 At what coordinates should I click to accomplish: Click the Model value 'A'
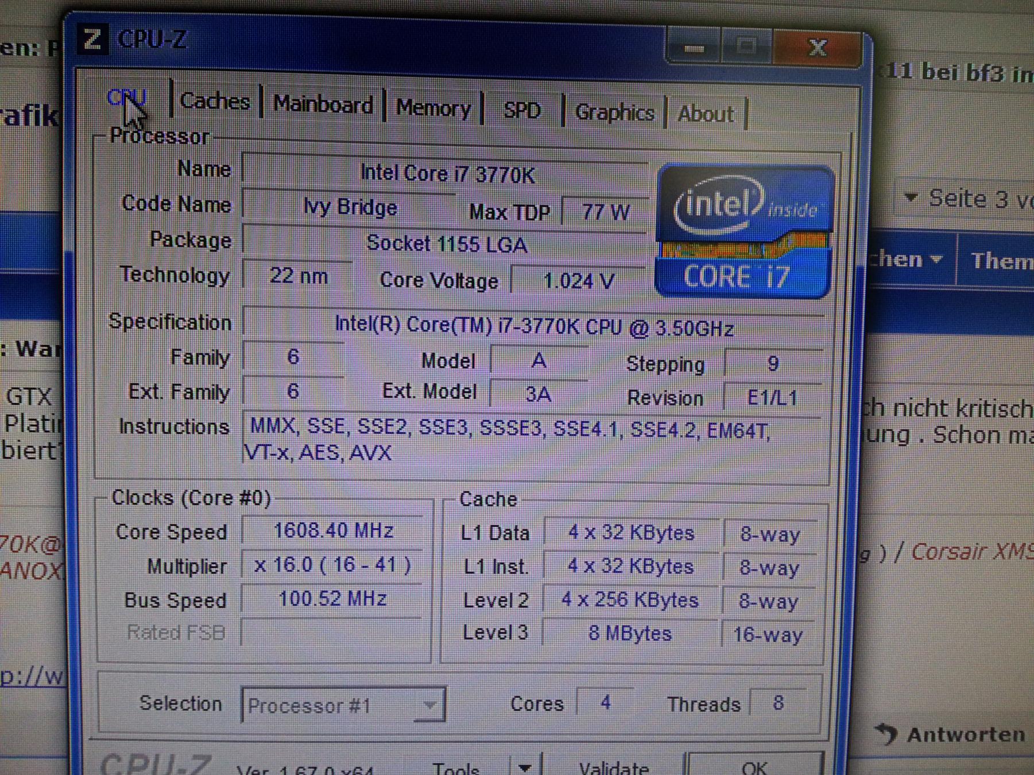[538, 361]
